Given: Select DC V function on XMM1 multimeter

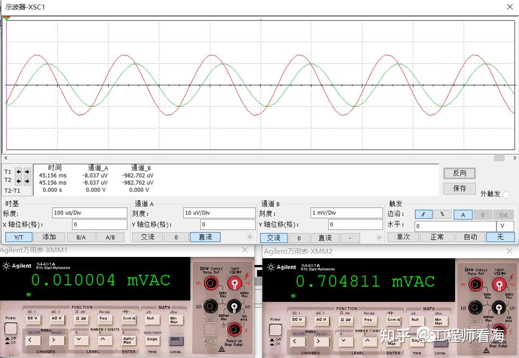Looking at the screenshot, I should [33, 319].
